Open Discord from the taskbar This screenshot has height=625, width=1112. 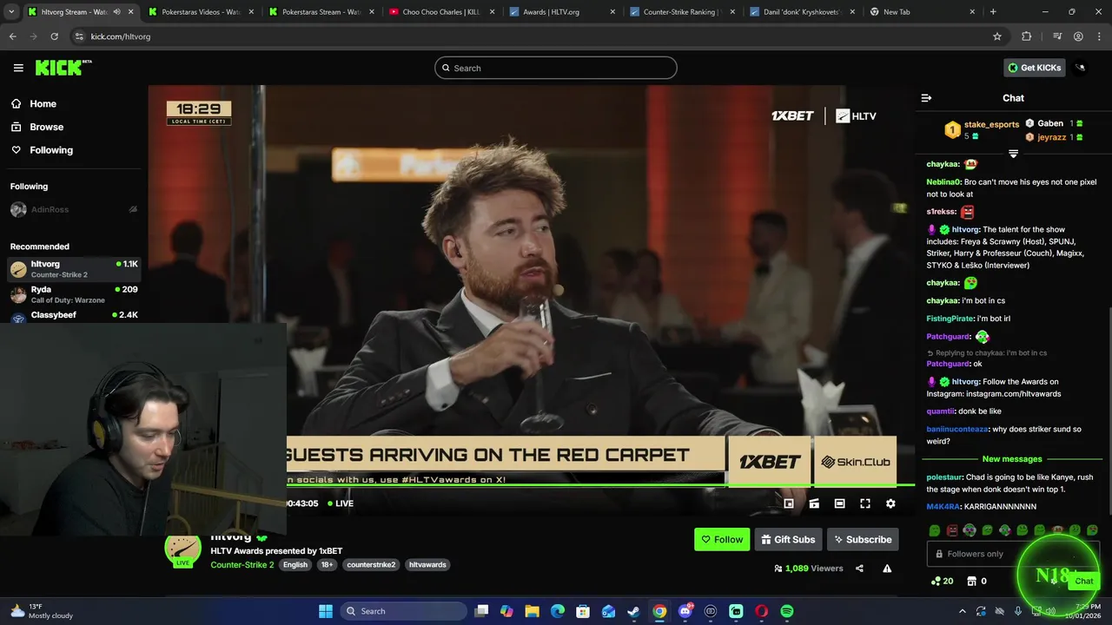pyautogui.click(x=685, y=611)
